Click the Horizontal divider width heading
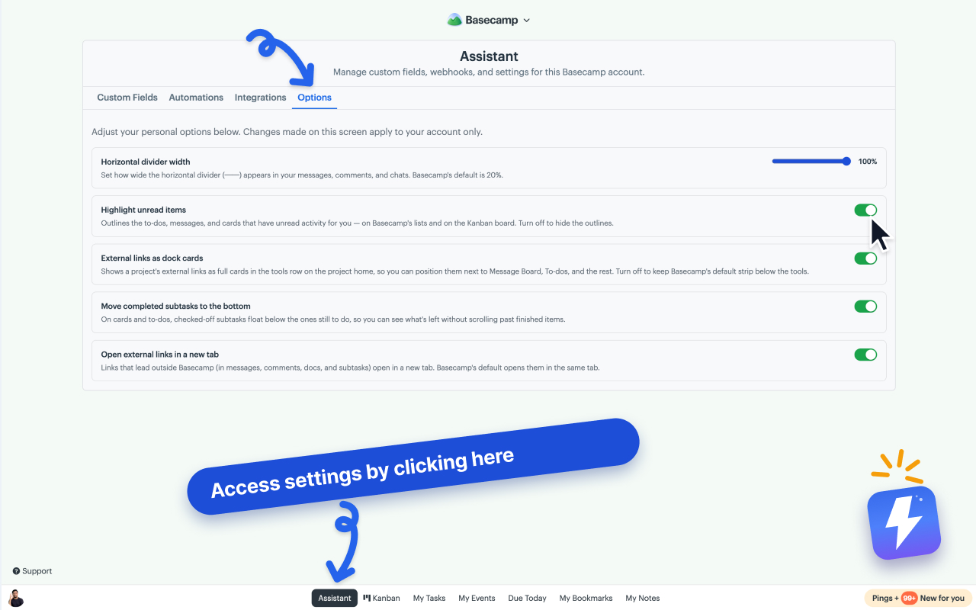976x610 pixels. click(x=146, y=162)
